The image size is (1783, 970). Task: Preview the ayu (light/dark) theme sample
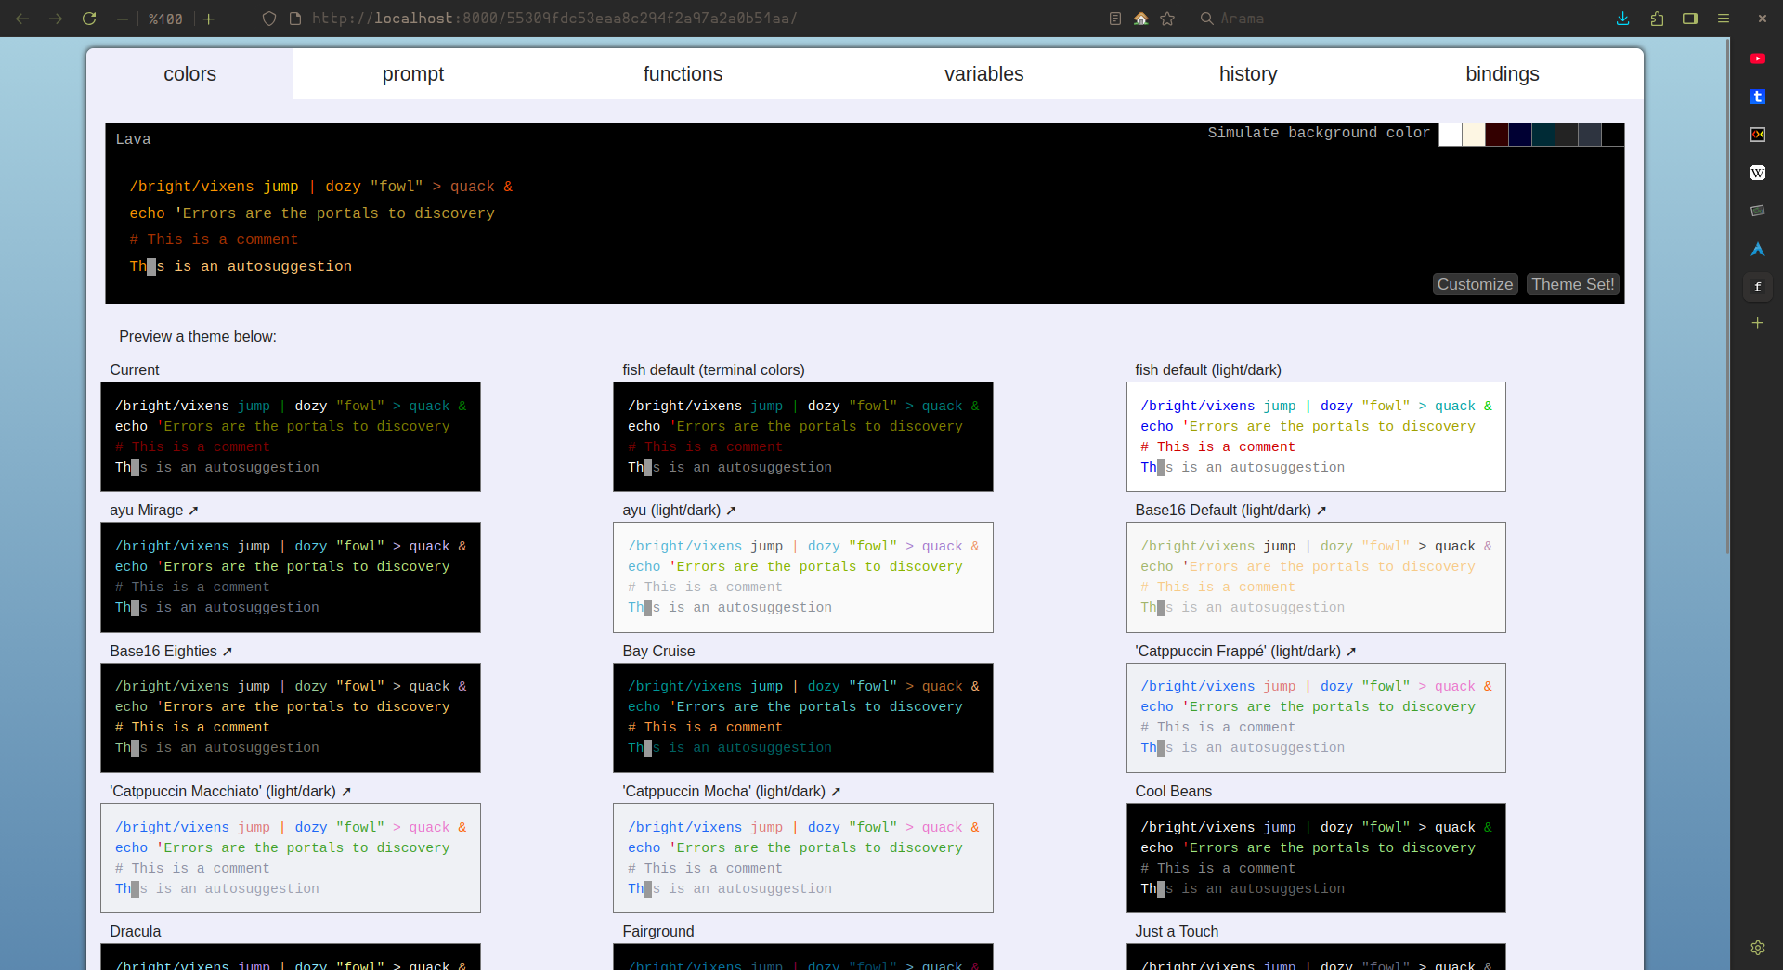[x=803, y=577]
